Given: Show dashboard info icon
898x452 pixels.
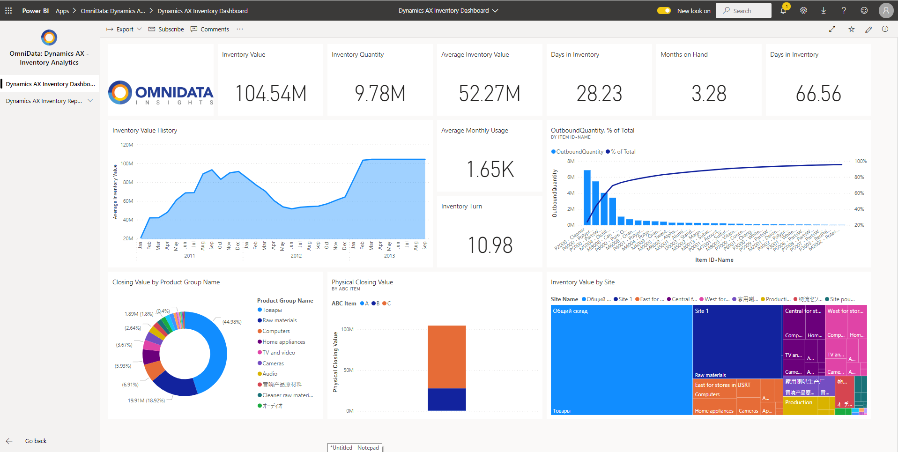Looking at the screenshot, I should click(885, 29).
